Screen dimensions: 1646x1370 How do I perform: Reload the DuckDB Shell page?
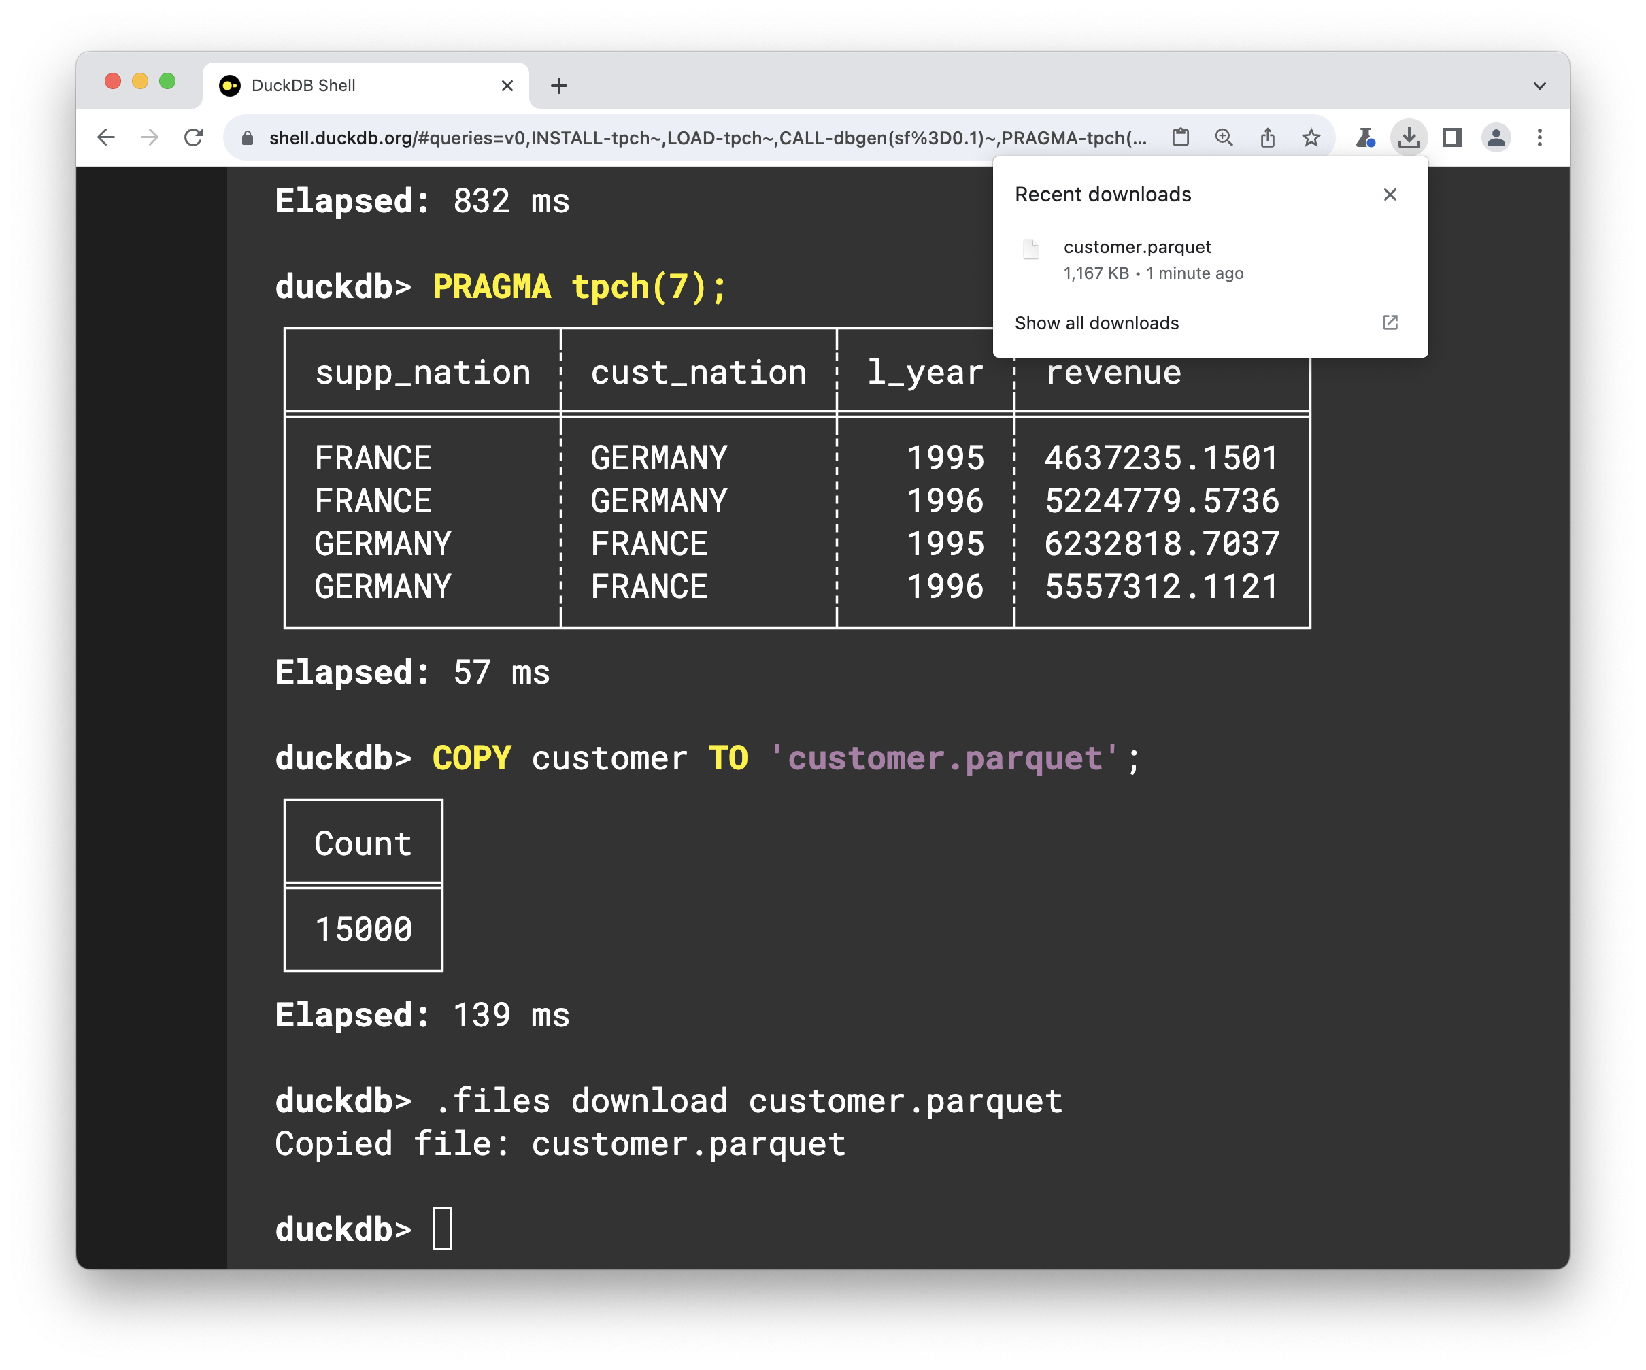[x=195, y=137]
